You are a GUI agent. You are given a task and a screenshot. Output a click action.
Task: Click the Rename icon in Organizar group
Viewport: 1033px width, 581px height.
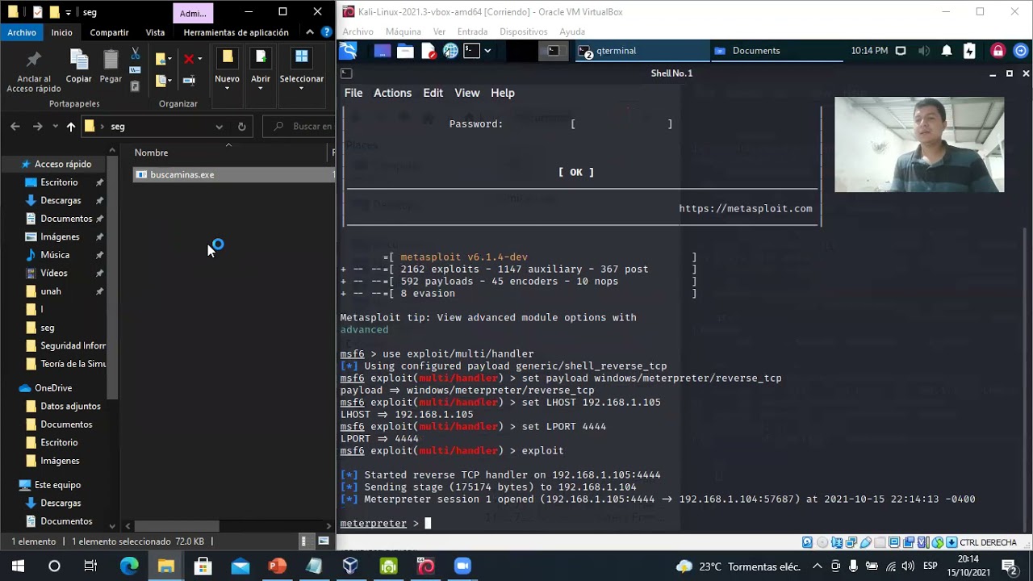pos(189,81)
